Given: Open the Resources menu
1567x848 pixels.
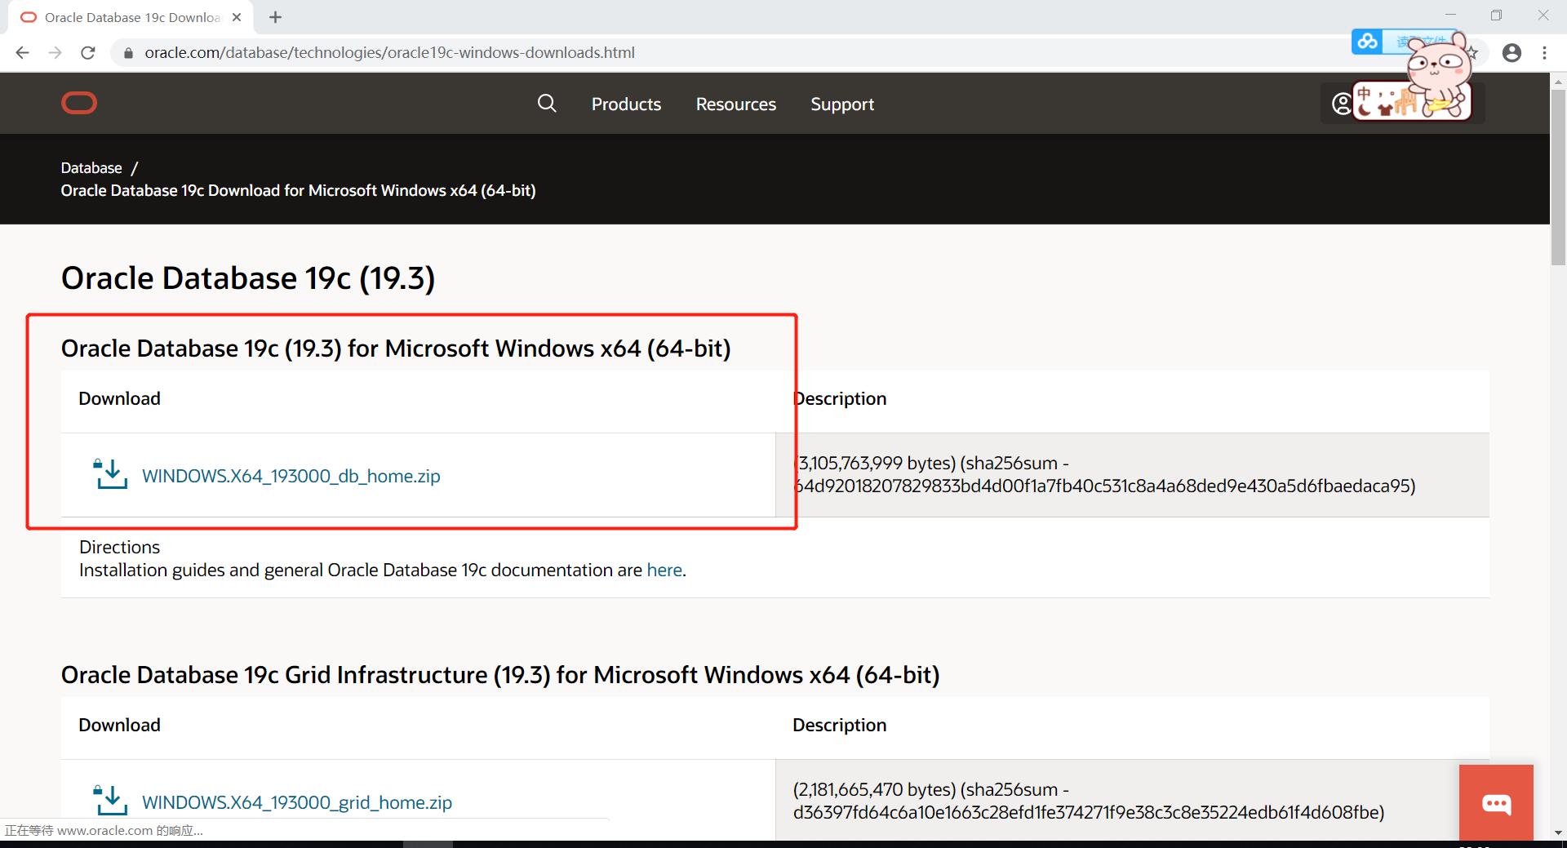Looking at the screenshot, I should 735,104.
